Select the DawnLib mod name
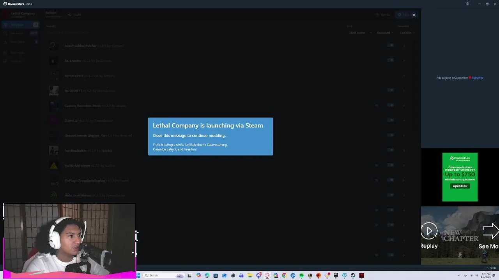 pyautogui.click(x=71, y=121)
